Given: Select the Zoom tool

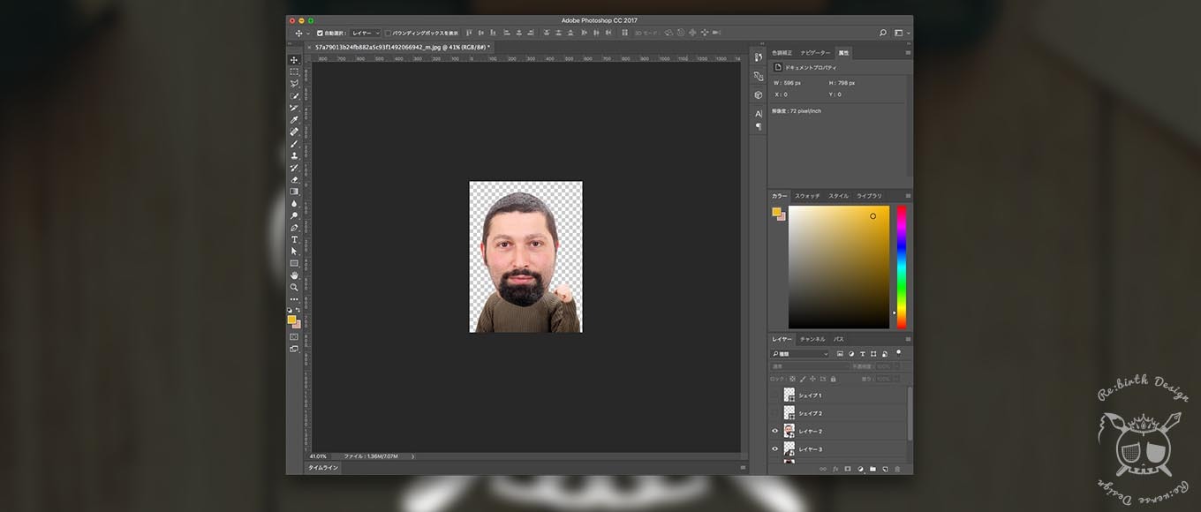Looking at the screenshot, I should pos(294,287).
